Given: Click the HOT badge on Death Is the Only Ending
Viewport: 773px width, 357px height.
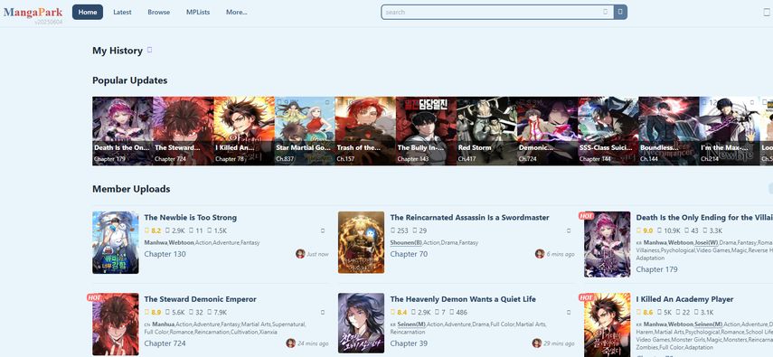Looking at the screenshot, I should 586,215.
